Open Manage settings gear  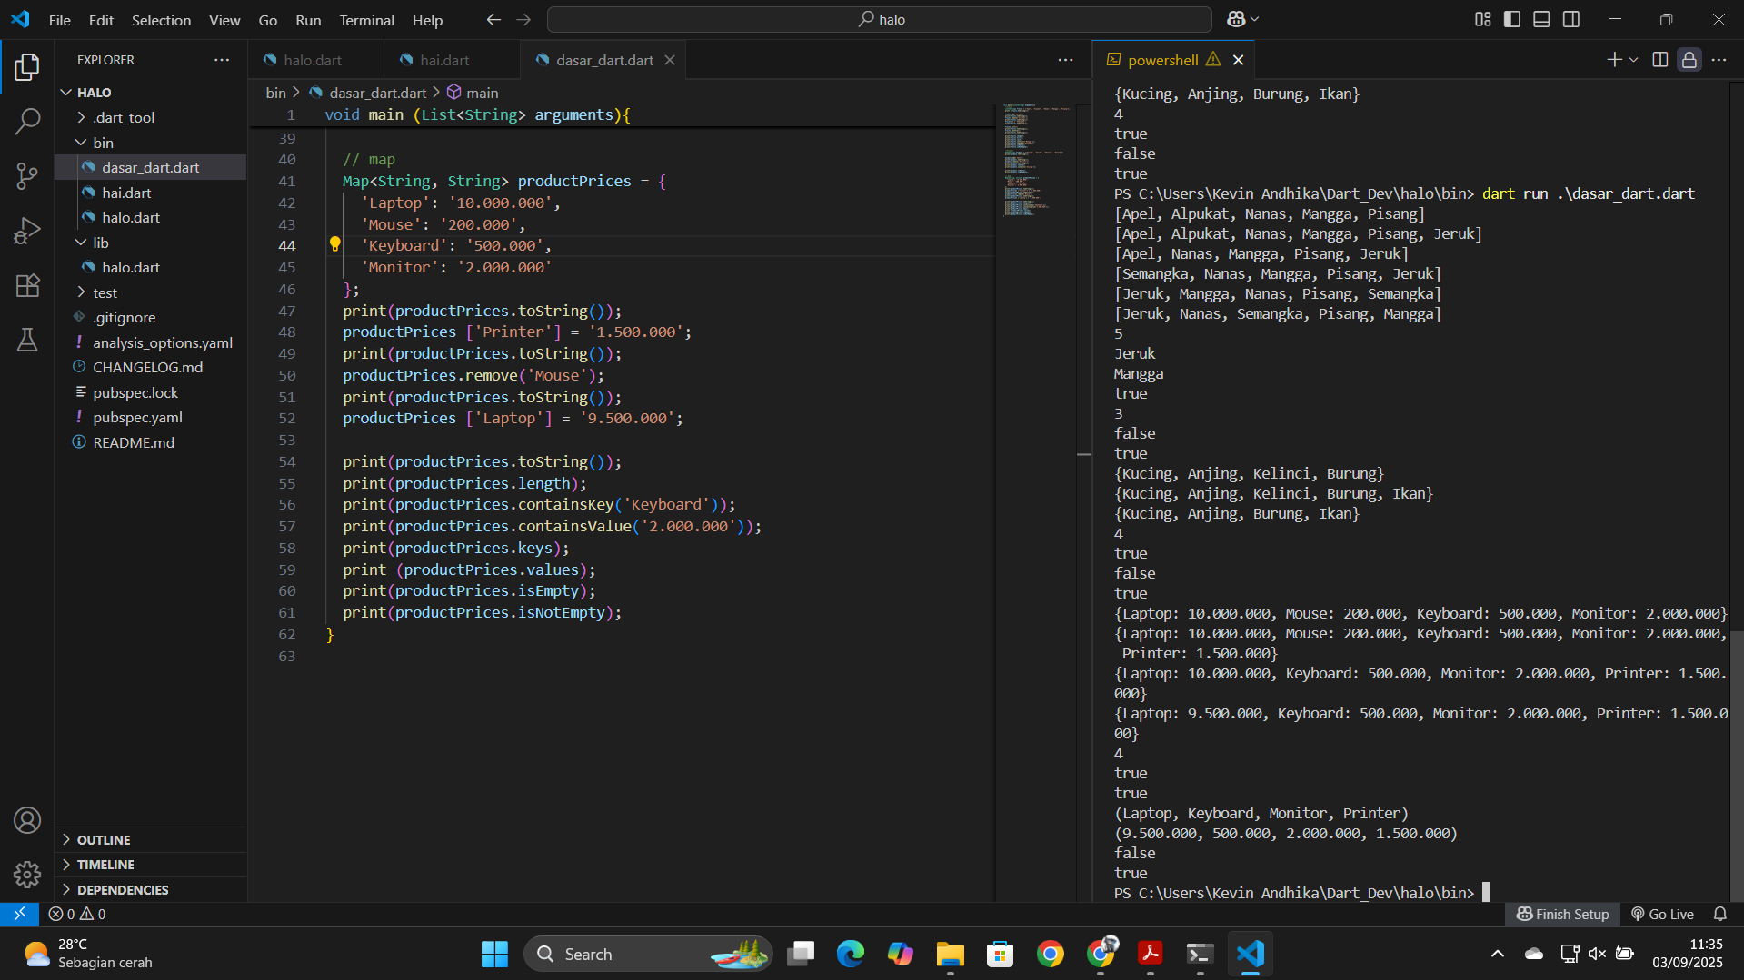point(27,874)
